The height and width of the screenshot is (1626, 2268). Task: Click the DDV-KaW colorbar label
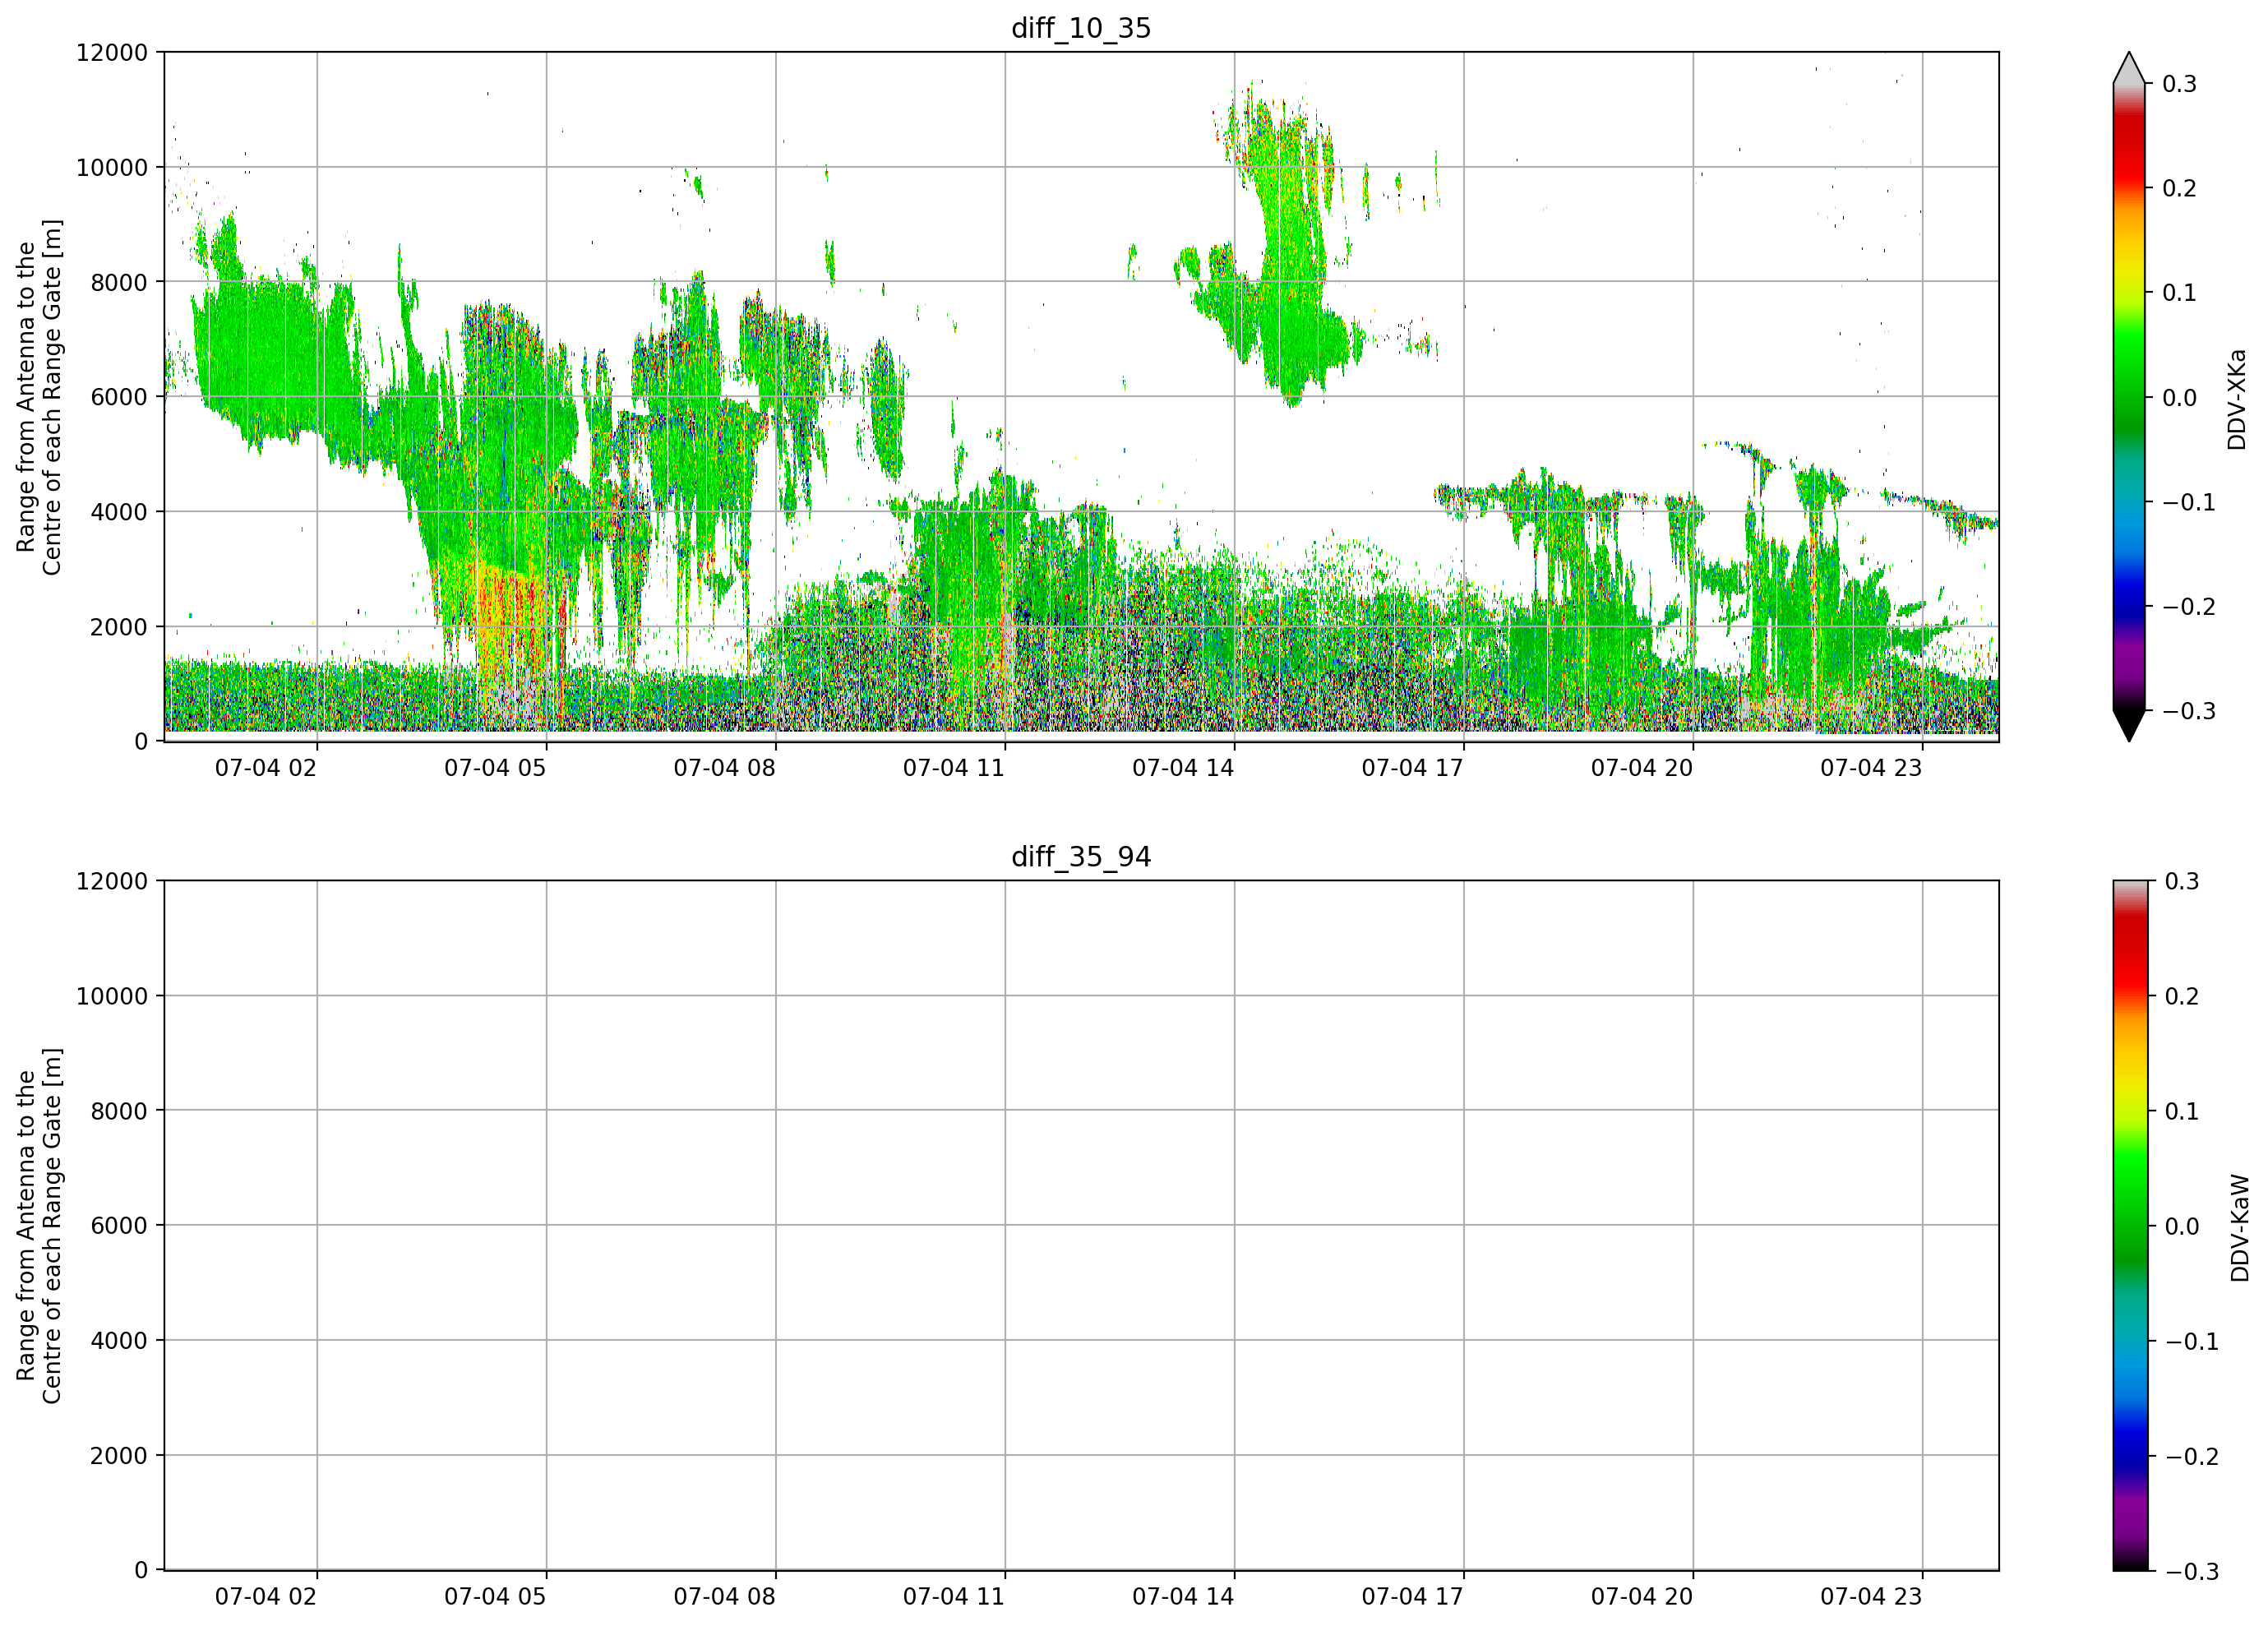point(2240,1228)
